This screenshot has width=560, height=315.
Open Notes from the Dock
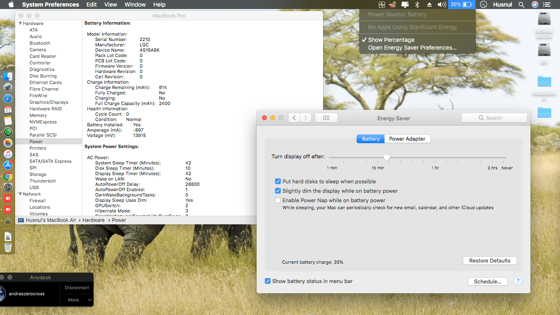point(8,121)
